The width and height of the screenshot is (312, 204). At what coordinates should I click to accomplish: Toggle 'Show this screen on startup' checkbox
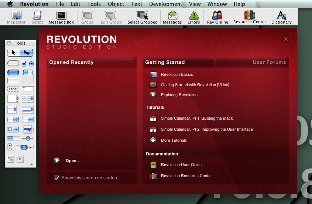(x=56, y=178)
